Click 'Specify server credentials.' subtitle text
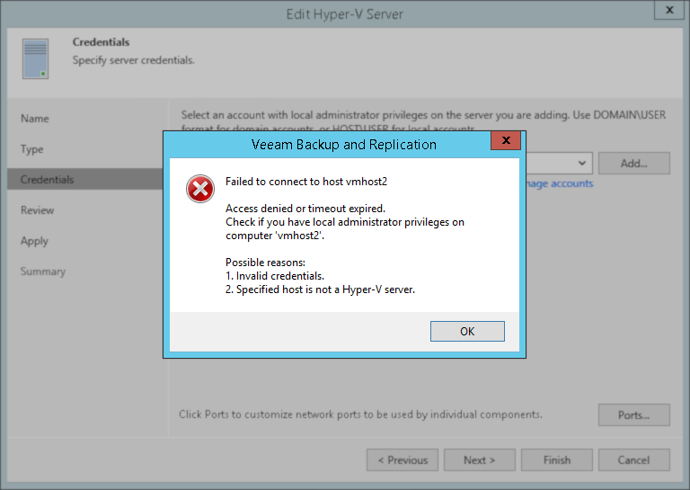 133,60
